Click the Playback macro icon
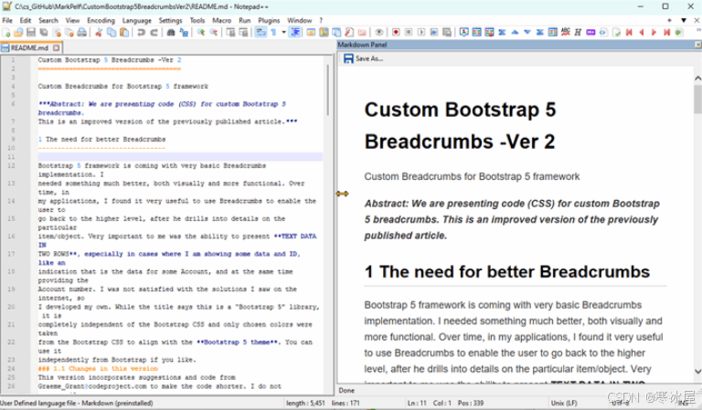 coord(421,32)
